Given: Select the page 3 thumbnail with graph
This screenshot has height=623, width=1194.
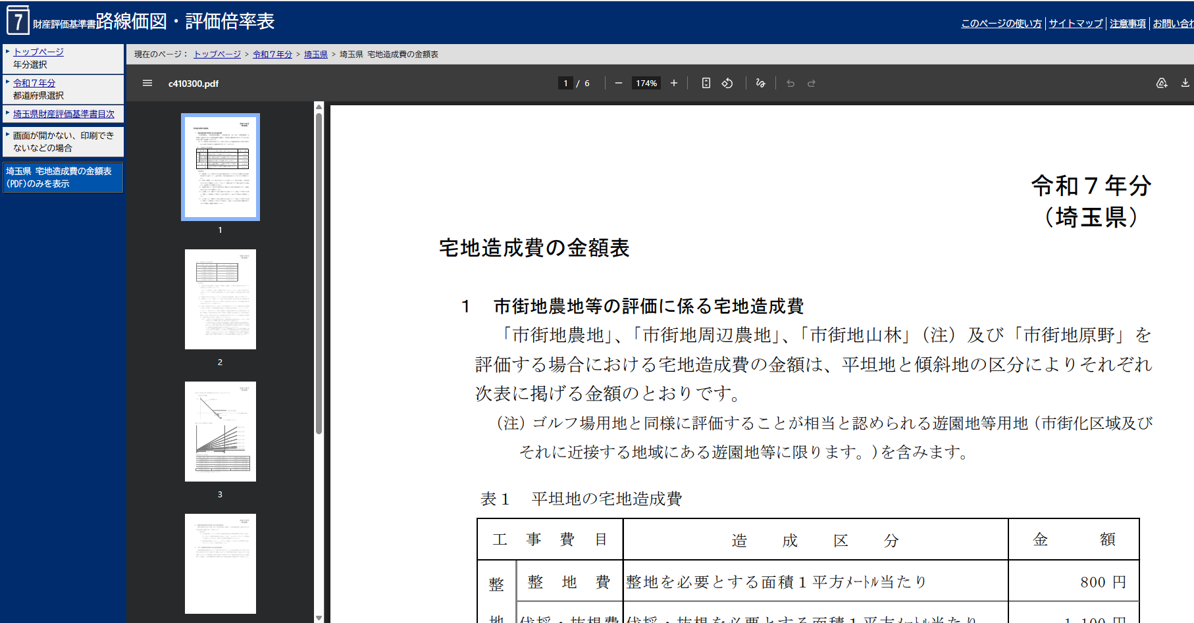Looking at the screenshot, I should coord(221,432).
